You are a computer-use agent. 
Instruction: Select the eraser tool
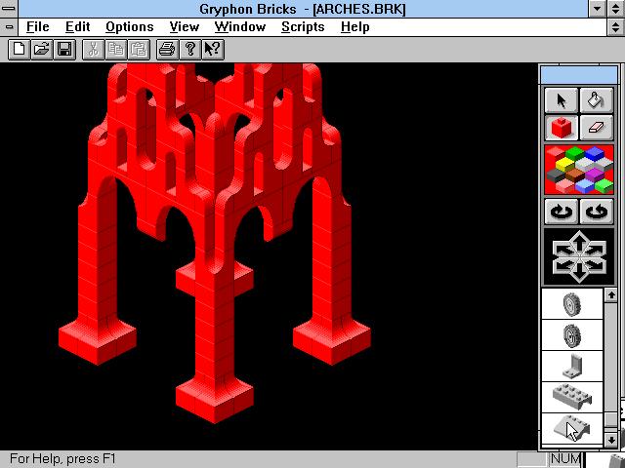pyautogui.click(x=597, y=128)
